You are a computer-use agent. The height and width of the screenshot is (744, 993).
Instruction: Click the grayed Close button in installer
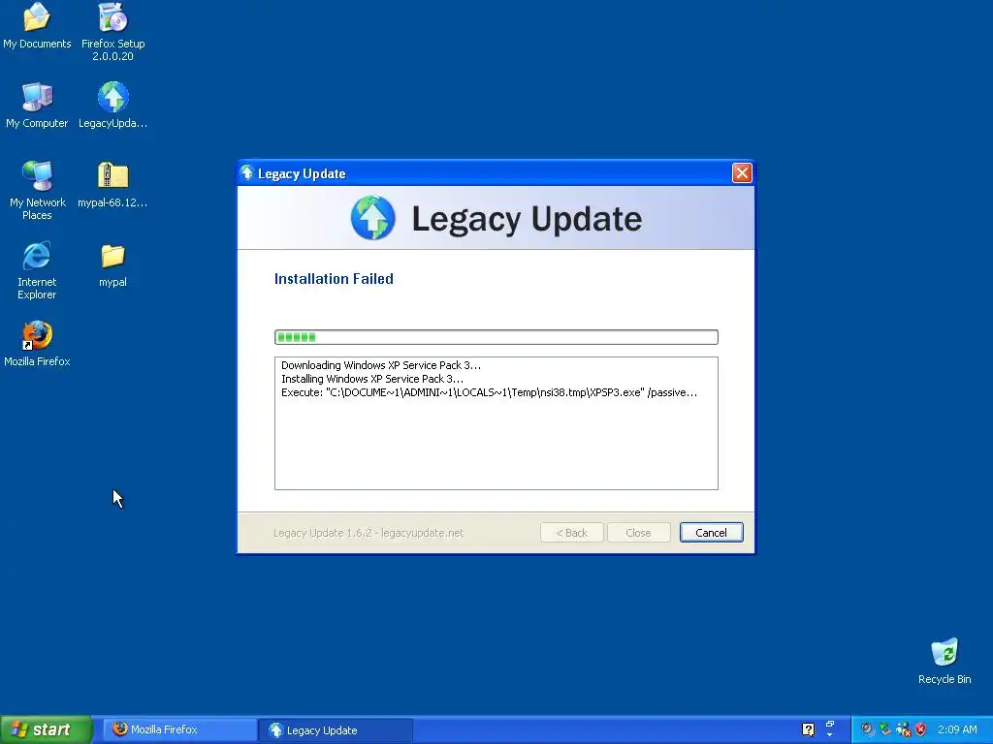[638, 533]
